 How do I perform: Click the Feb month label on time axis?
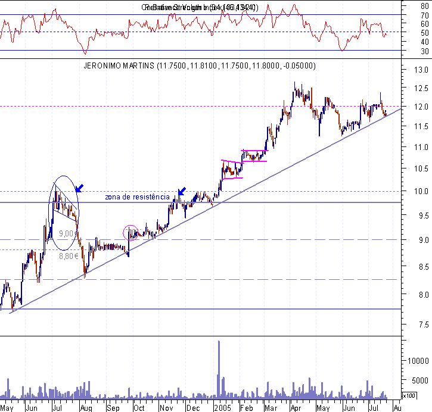246,408
